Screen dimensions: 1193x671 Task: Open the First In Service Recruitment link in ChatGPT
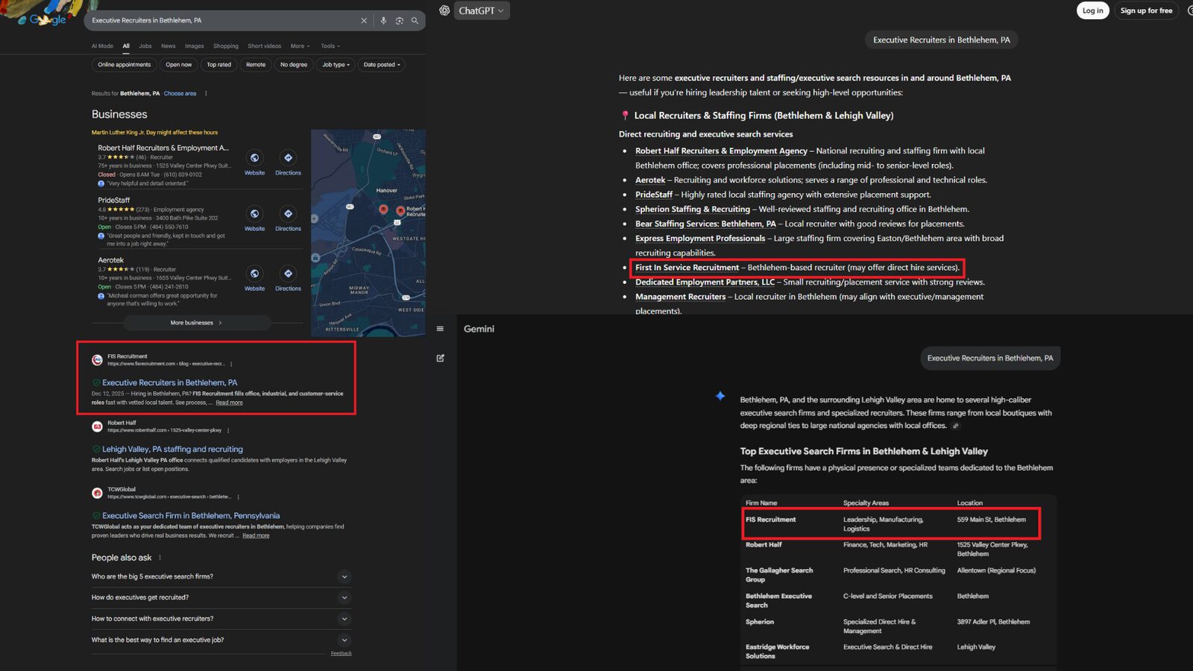tap(687, 268)
